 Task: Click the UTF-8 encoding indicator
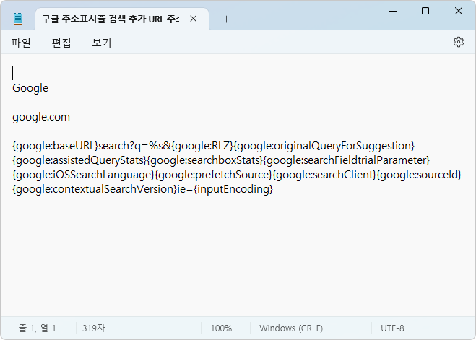(x=392, y=328)
